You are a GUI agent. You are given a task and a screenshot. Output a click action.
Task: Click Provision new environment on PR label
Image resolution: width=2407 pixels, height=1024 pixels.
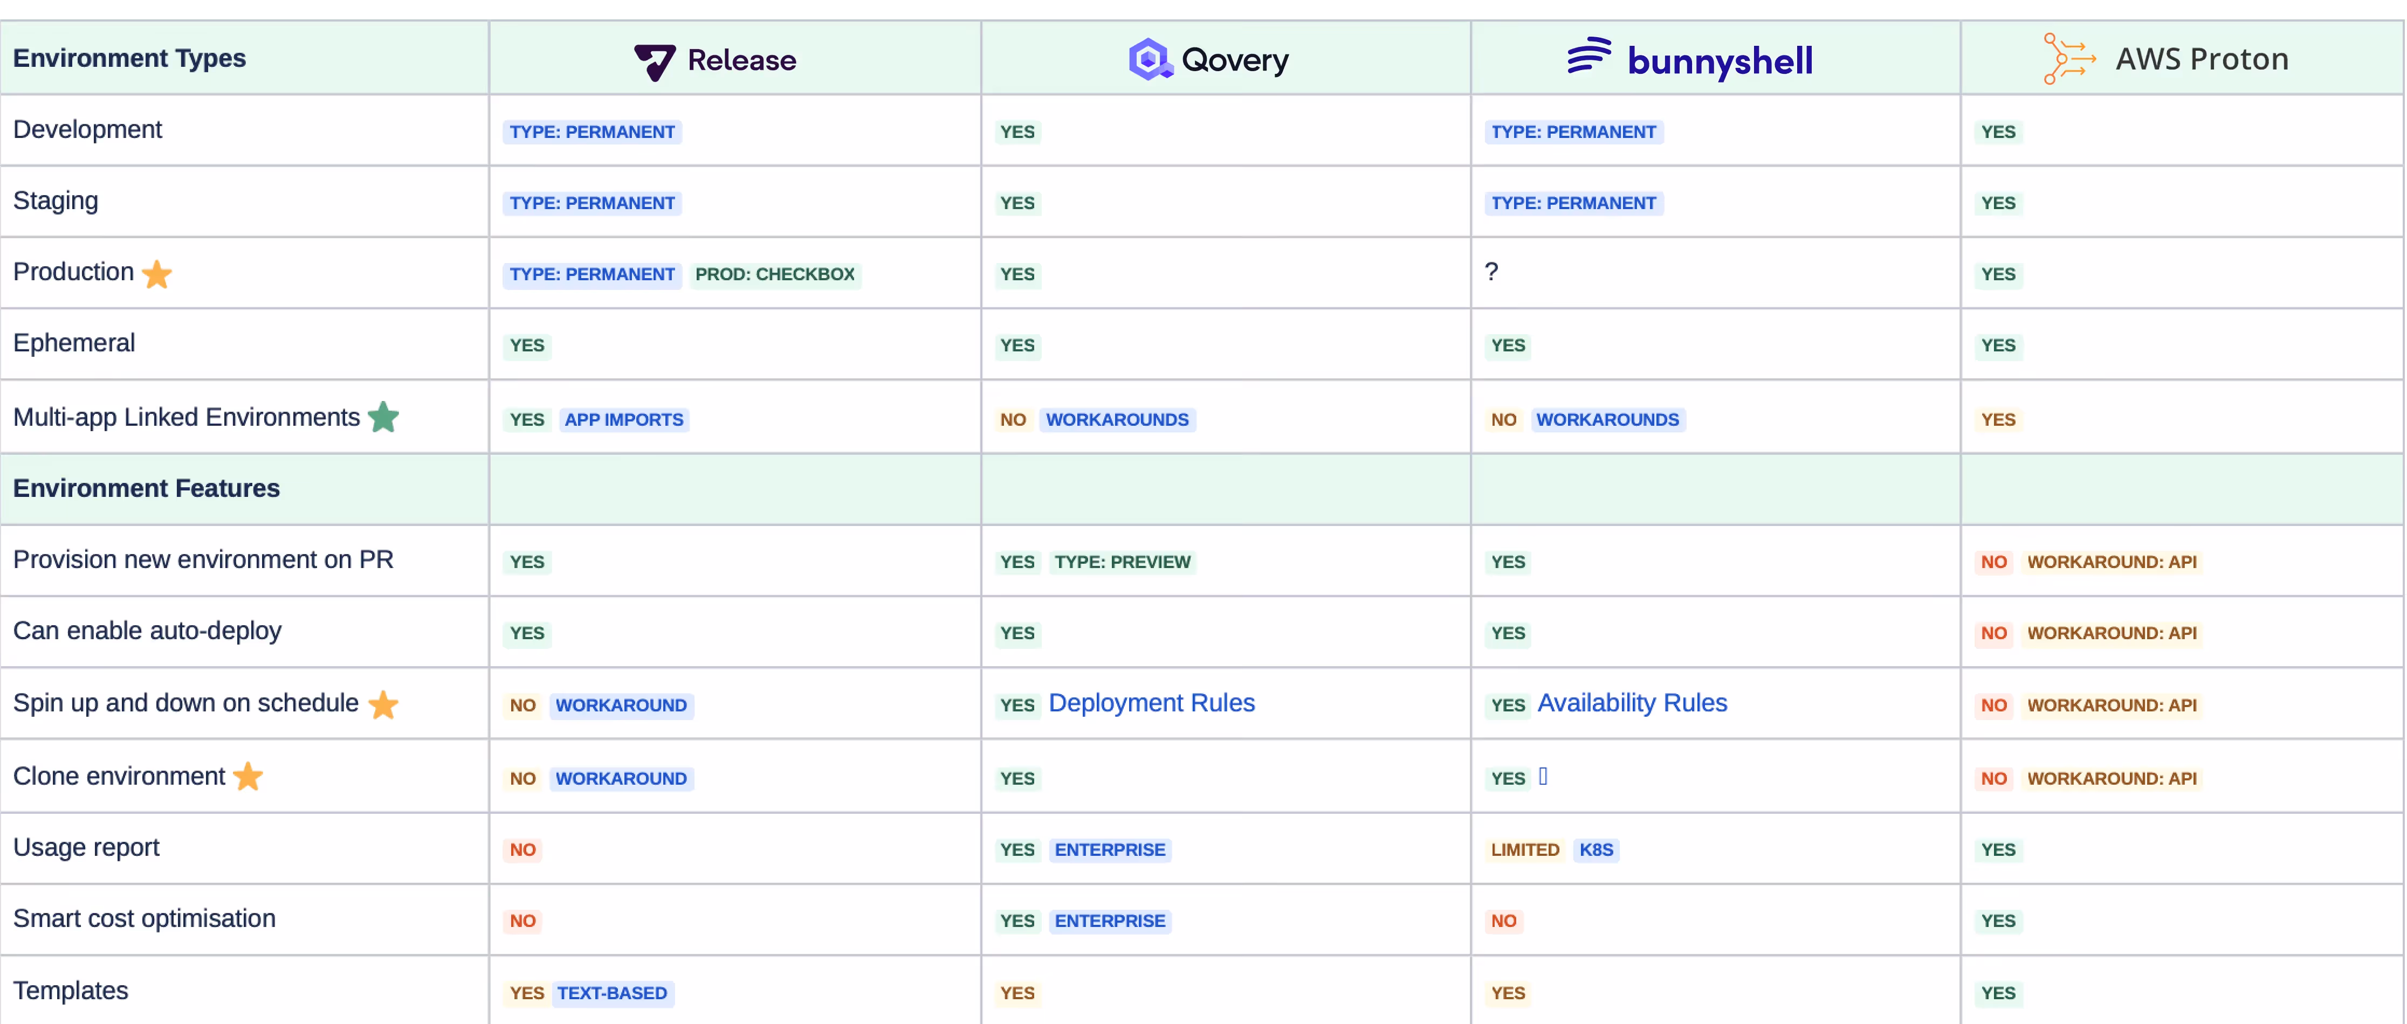point(204,559)
